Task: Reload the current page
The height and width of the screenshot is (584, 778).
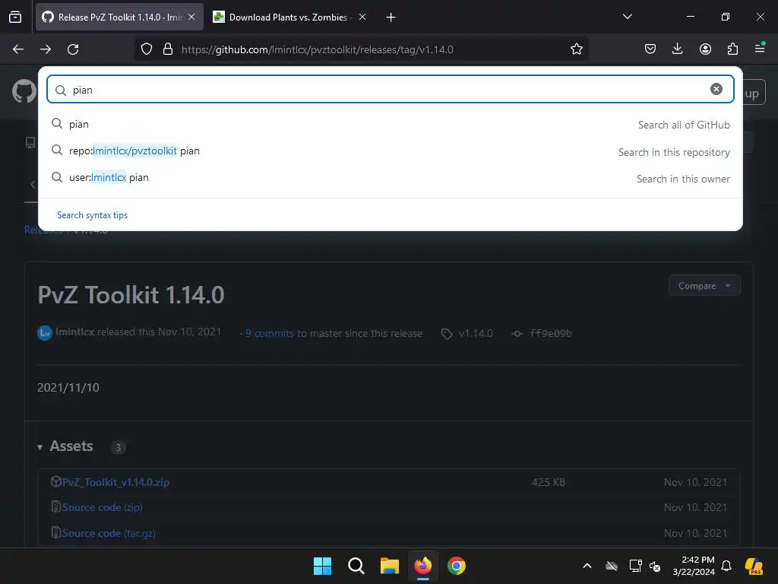Action: click(x=73, y=49)
